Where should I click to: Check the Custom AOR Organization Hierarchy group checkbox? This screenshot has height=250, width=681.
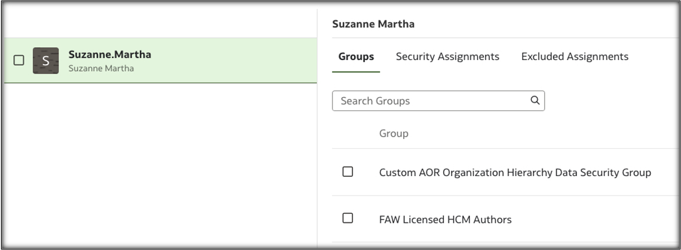click(x=348, y=172)
